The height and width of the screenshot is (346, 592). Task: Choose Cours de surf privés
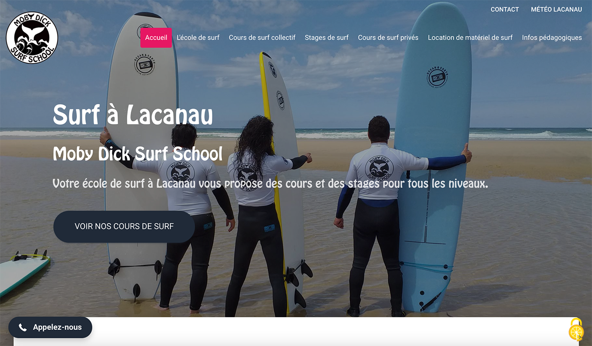(388, 37)
